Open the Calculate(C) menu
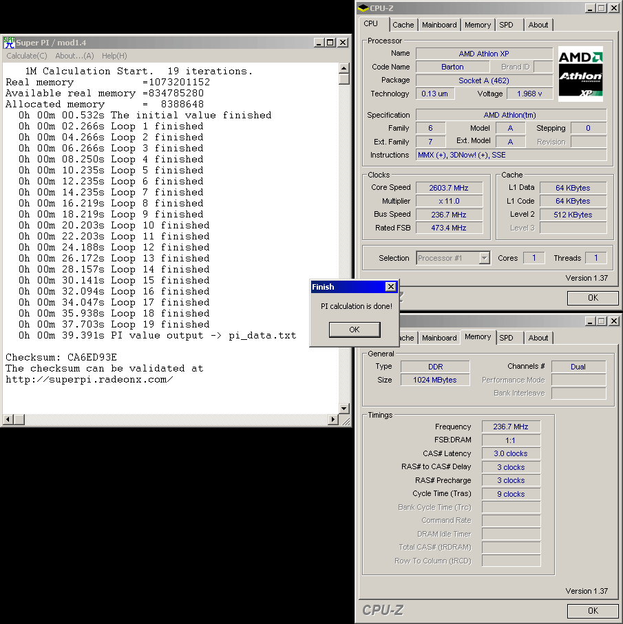The image size is (623, 624). [27, 56]
